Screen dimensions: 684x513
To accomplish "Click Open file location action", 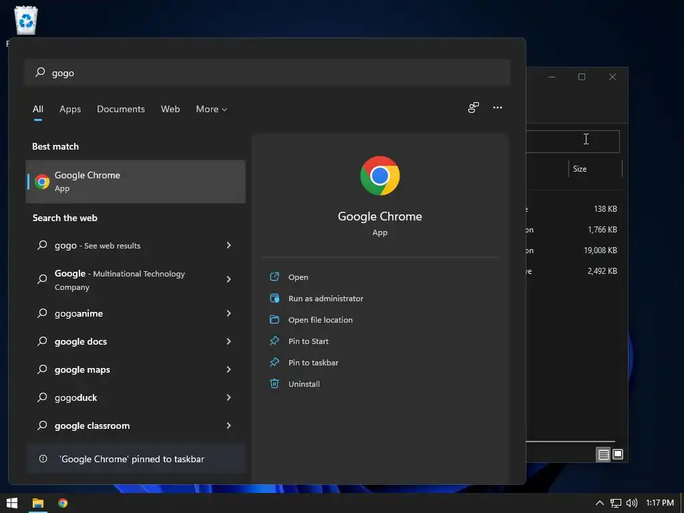I will pyautogui.click(x=320, y=320).
